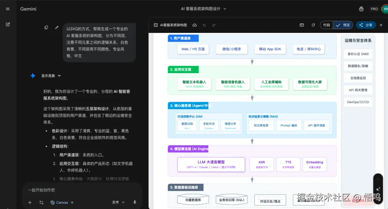This screenshot has width=388, height=209.
Task: Open the sidebar navigation menu
Action: click(8, 9)
